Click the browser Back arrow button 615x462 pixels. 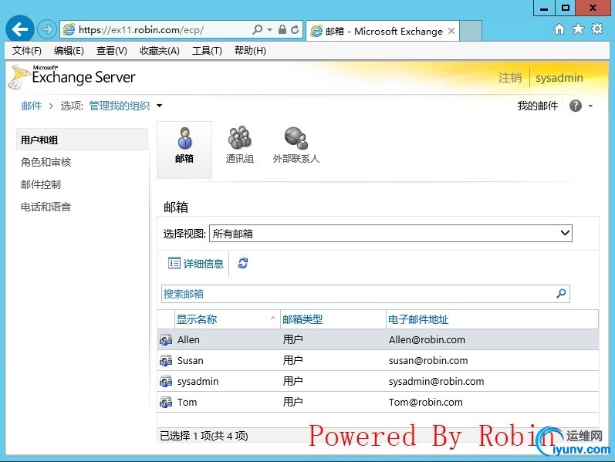click(19, 29)
